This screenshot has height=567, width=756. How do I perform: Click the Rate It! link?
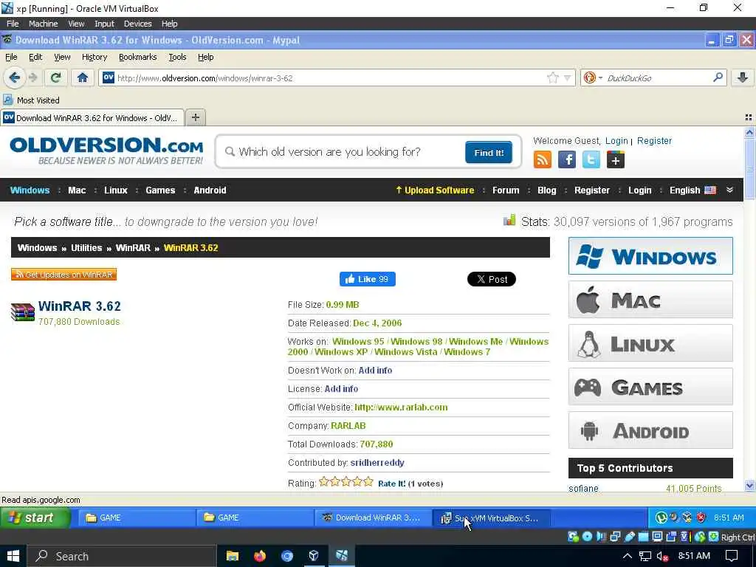391,484
